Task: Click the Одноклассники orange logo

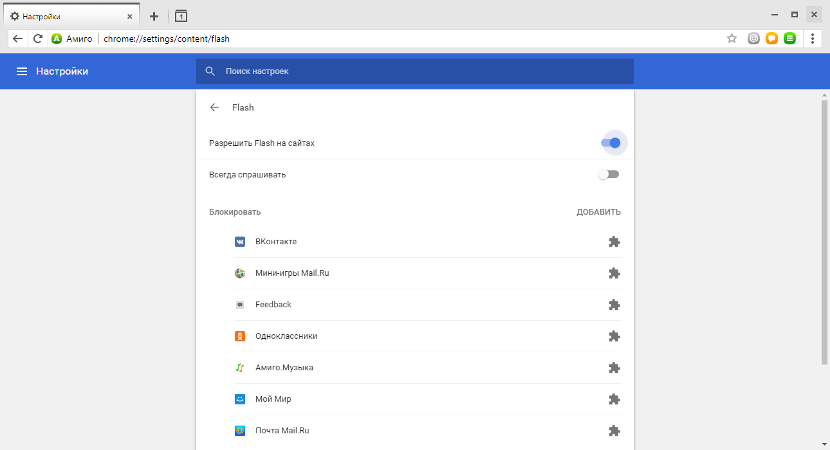Action: [240, 336]
